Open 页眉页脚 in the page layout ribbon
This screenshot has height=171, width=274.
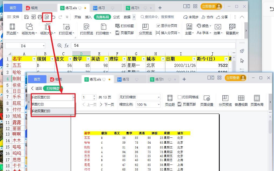[124, 33]
